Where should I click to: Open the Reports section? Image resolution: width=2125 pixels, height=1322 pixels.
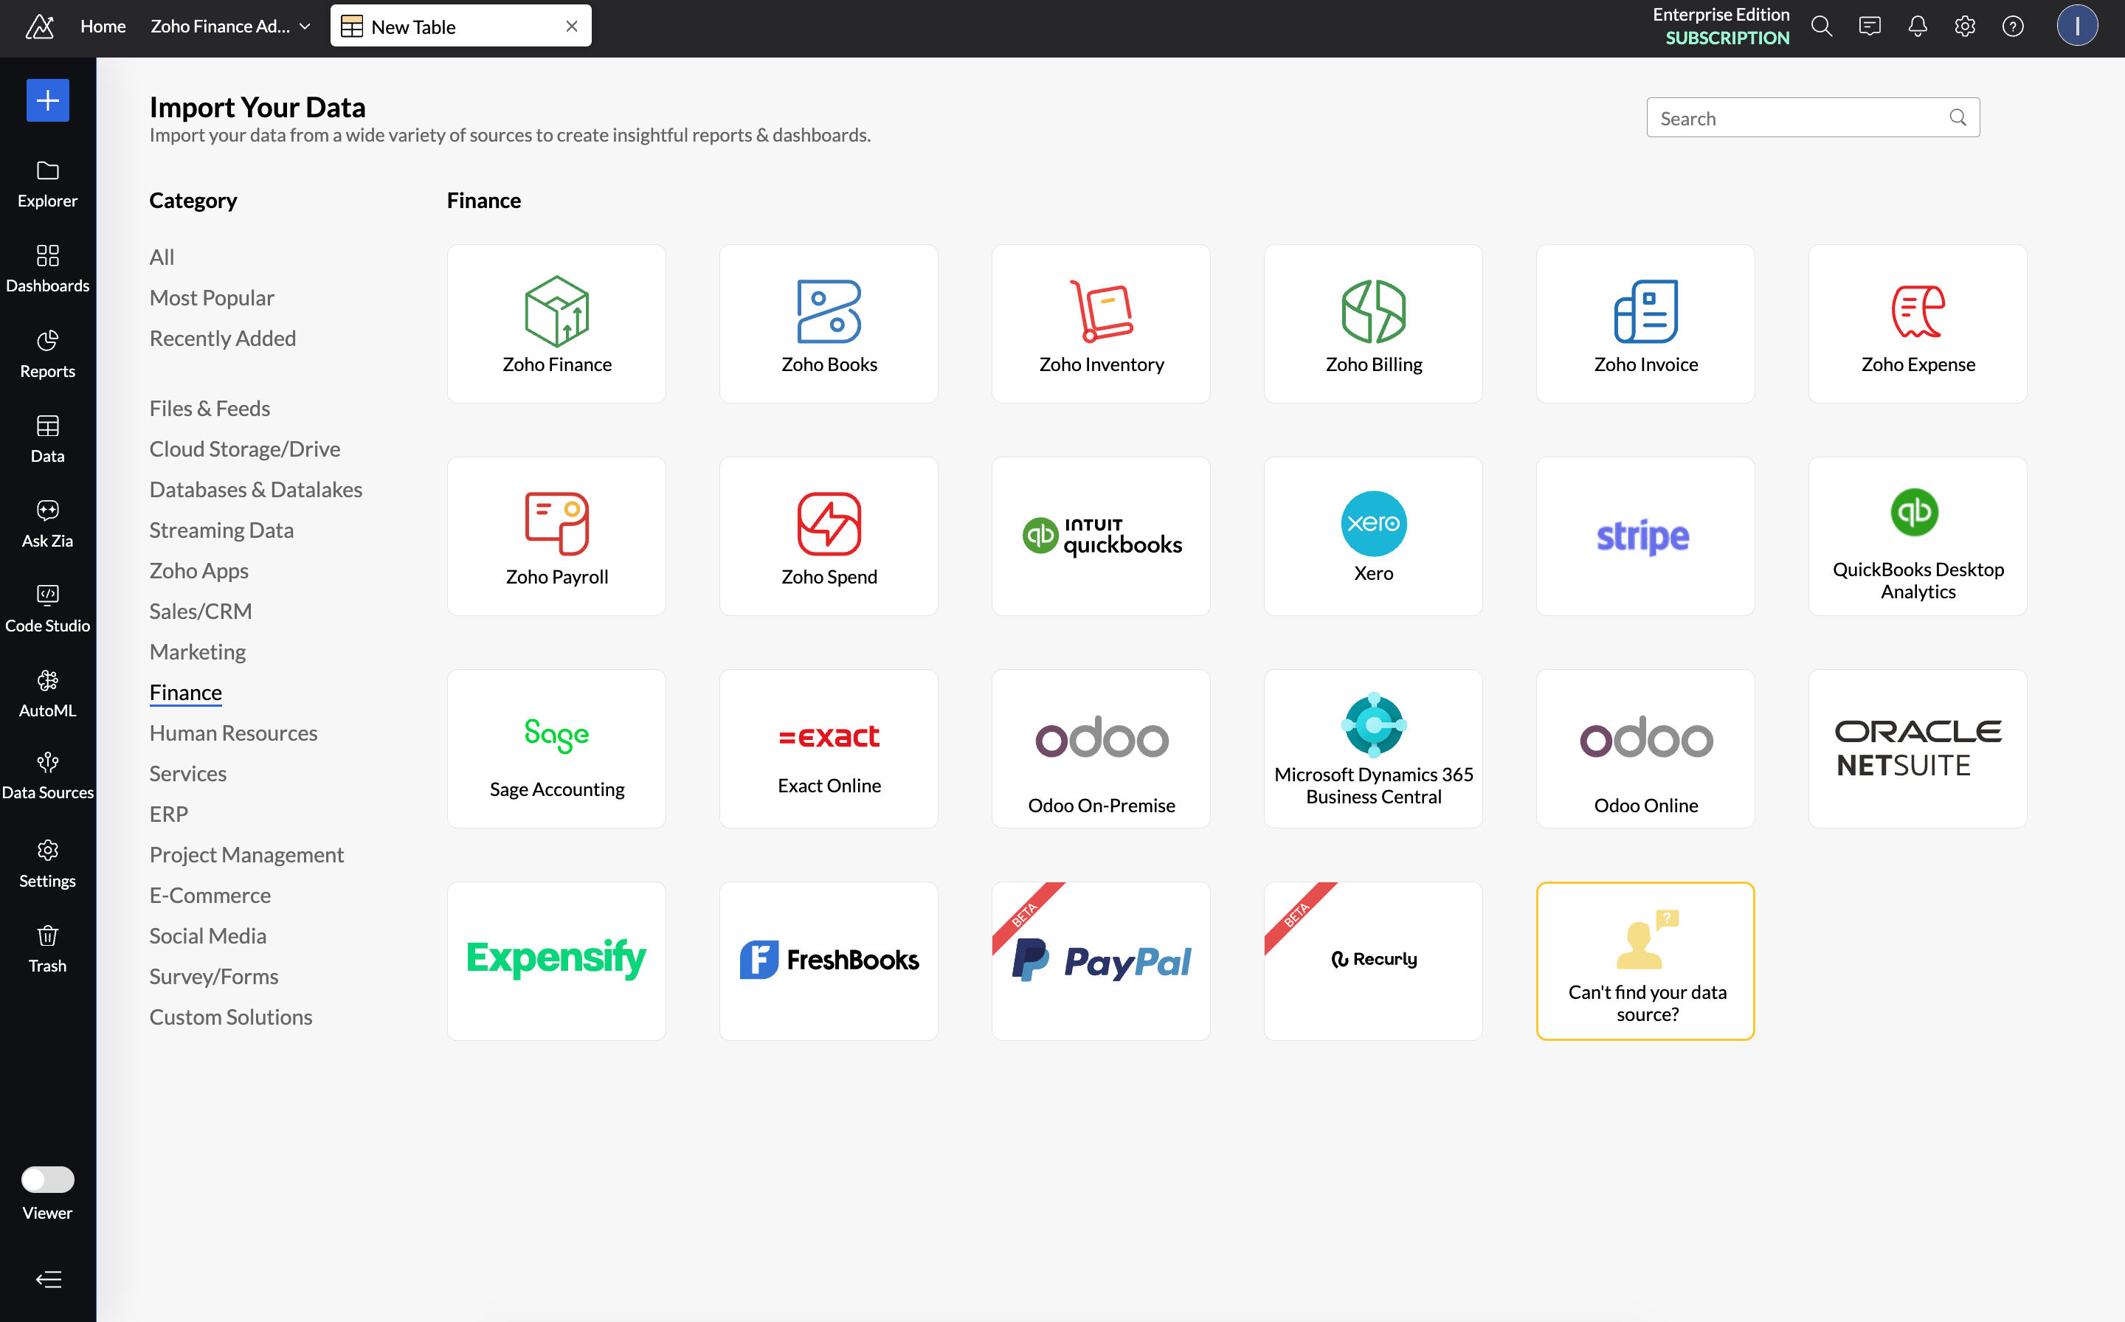tap(47, 353)
